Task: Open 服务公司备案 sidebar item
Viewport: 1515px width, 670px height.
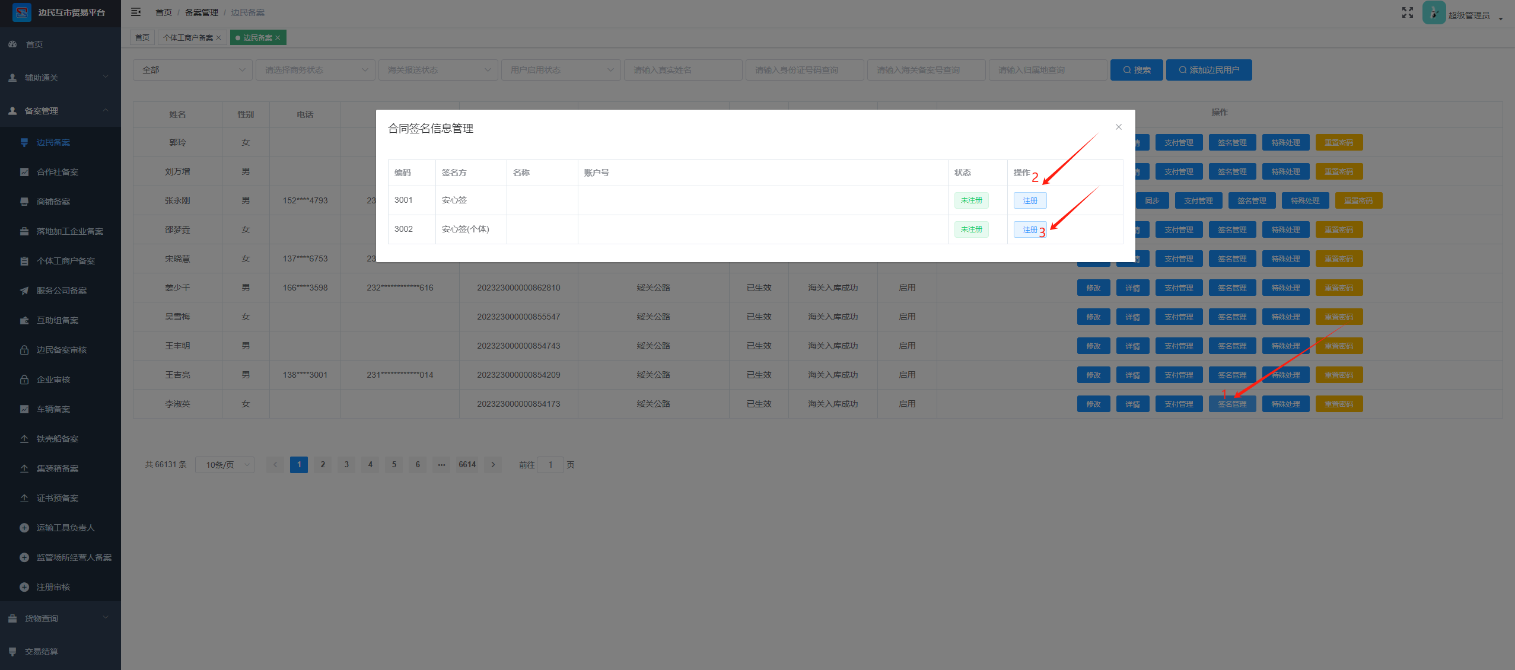Action: pos(61,291)
